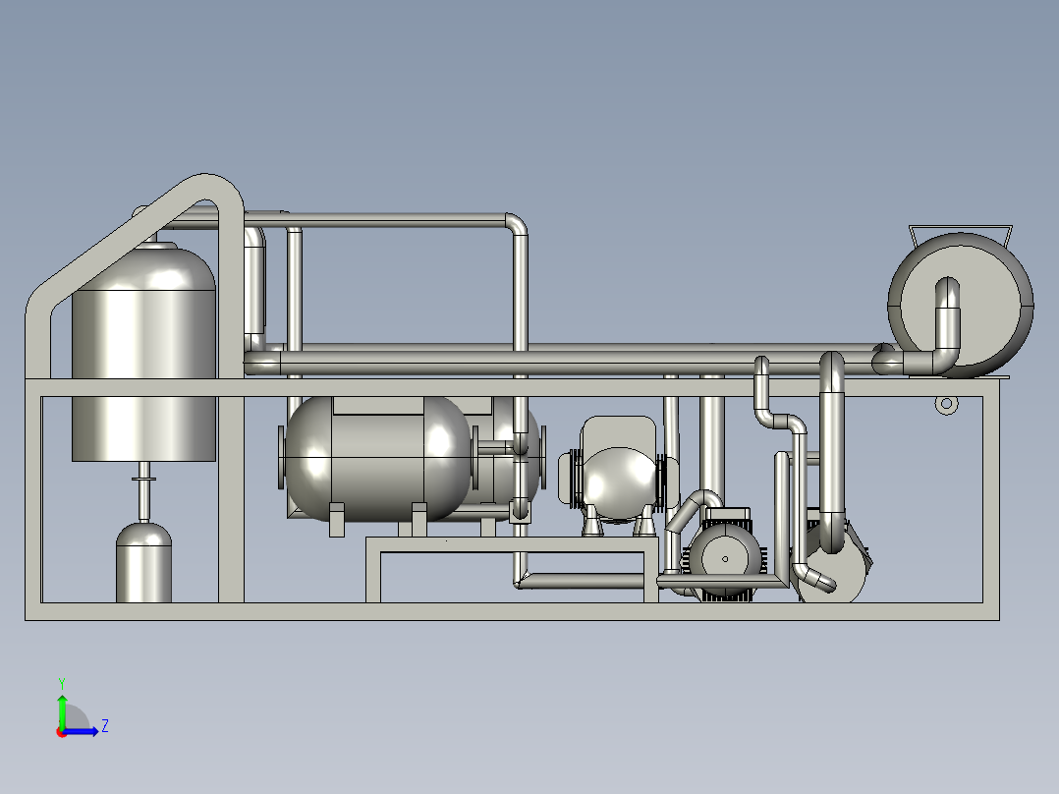Select the rectangular pedestal under horizontal tank
Image resolution: width=1059 pixels, height=794 pixels.
coord(512,569)
